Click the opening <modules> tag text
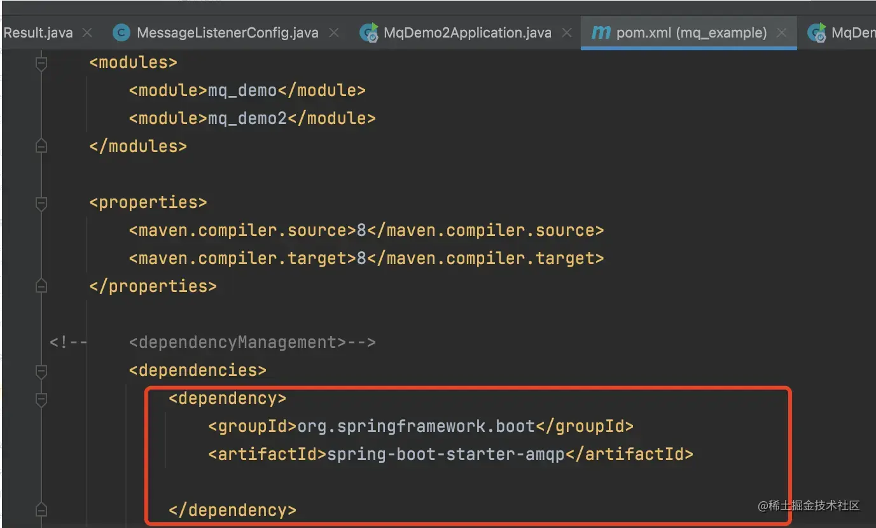The width and height of the screenshot is (876, 528). coord(133,62)
